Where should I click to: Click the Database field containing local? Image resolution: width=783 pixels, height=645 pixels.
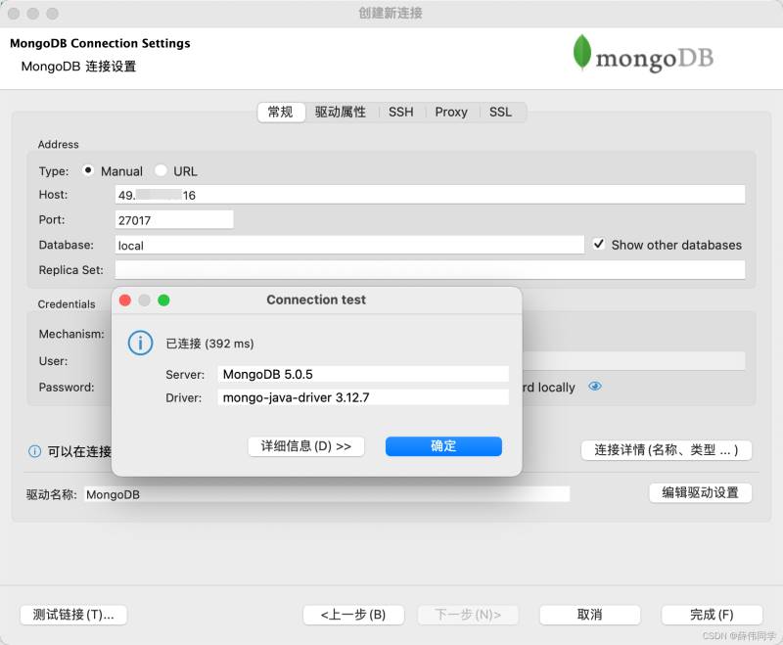click(349, 245)
